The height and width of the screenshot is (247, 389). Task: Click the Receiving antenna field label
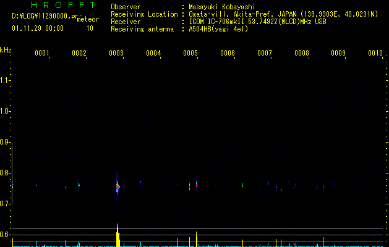pos(142,29)
